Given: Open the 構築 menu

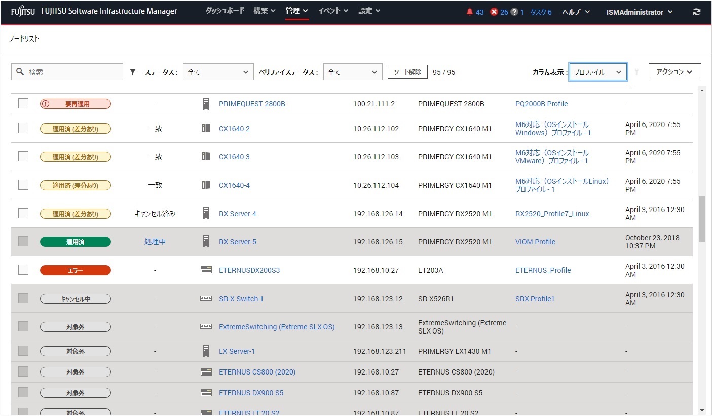Looking at the screenshot, I should tap(265, 11).
